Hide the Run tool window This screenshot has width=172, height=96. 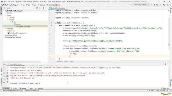pyautogui.click(x=168, y=64)
